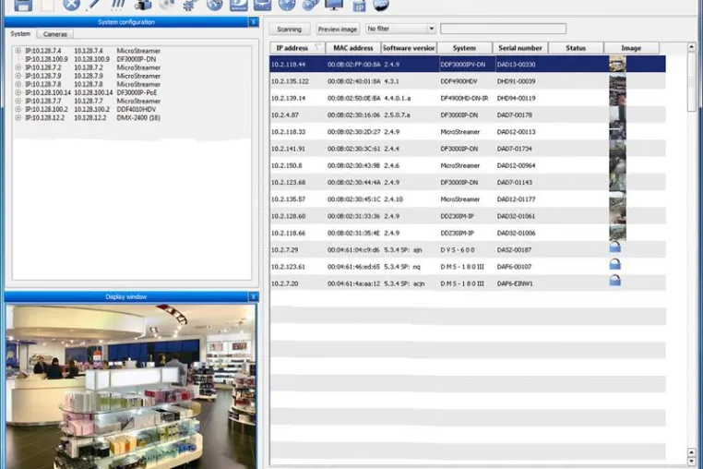
Task: Click the clock icon in the toolbar
Action: coord(287,5)
